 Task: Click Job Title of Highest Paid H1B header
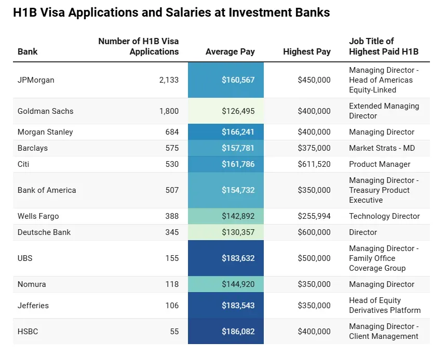(383, 46)
